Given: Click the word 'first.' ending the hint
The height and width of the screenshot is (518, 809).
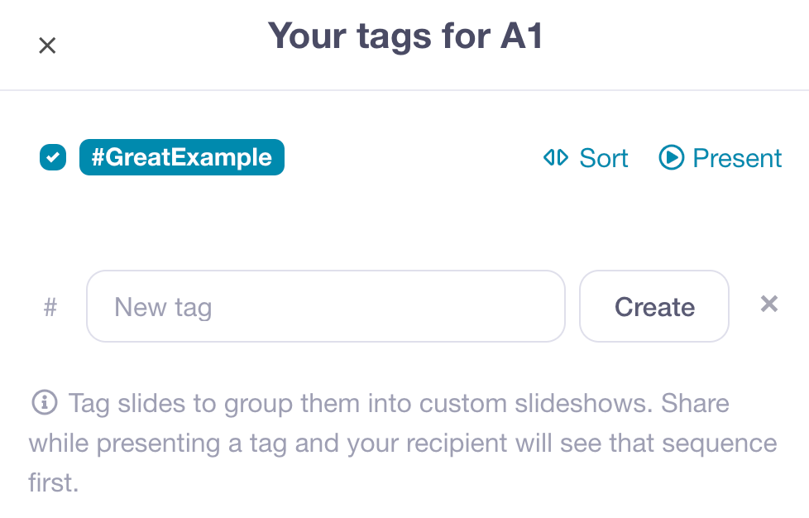Looking at the screenshot, I should point(54,482).
